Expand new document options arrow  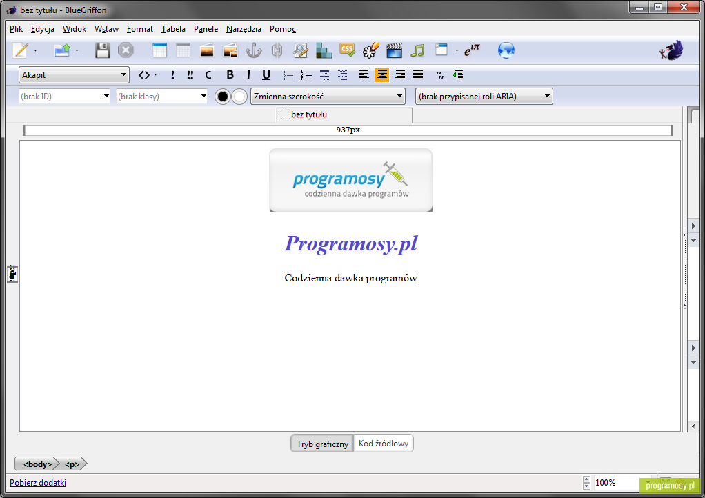pos(35,50)
